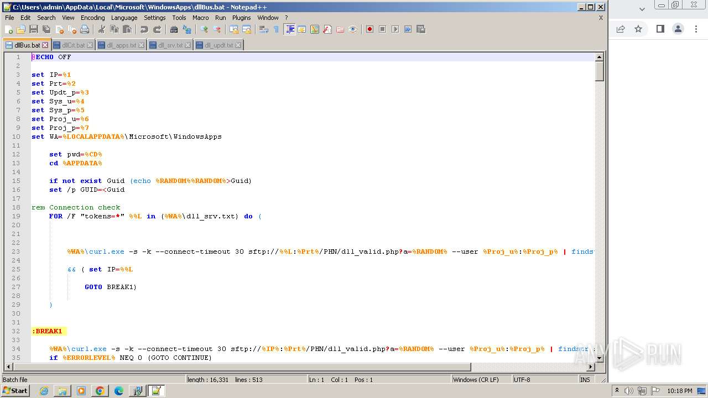Click the Cut scissors icon
708x398 pixels.
coord(102,29)
